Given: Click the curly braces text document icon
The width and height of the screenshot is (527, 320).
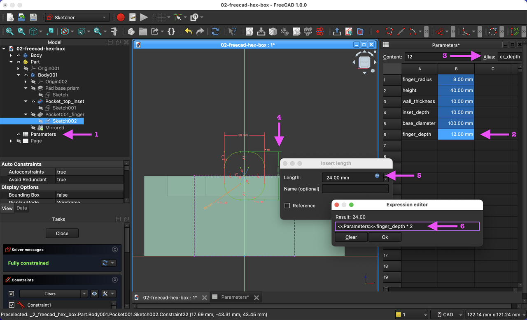Looking at the screenshot, I should click(x=171, y=31).
